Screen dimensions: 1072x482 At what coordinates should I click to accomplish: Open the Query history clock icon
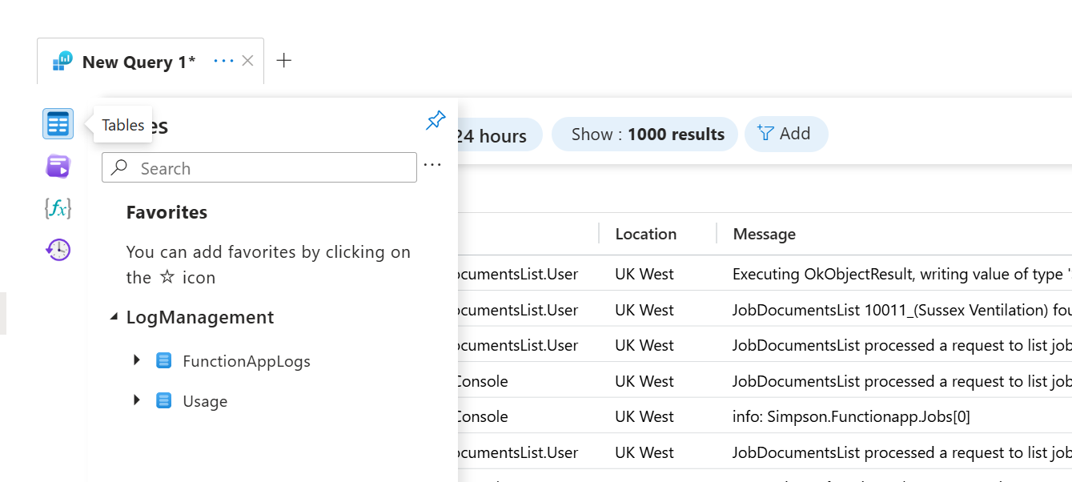(58, 250)
